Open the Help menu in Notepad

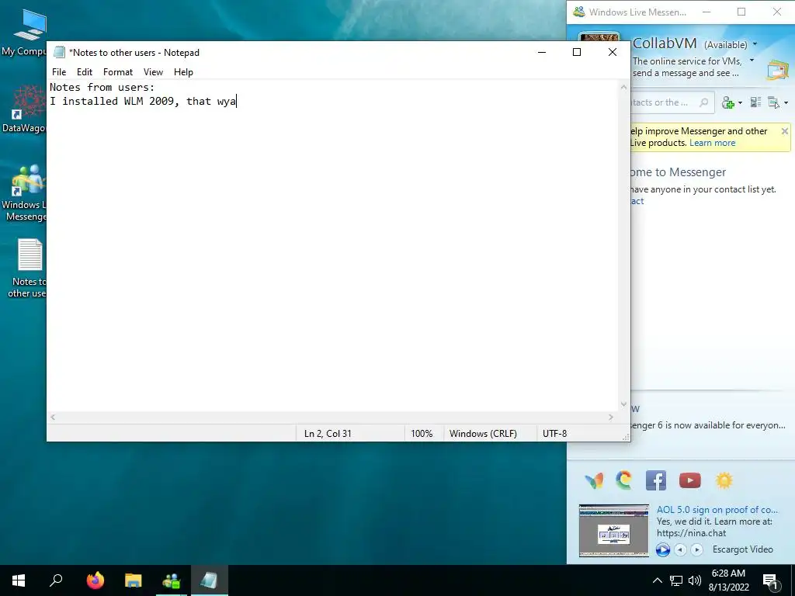coord(183,72)
